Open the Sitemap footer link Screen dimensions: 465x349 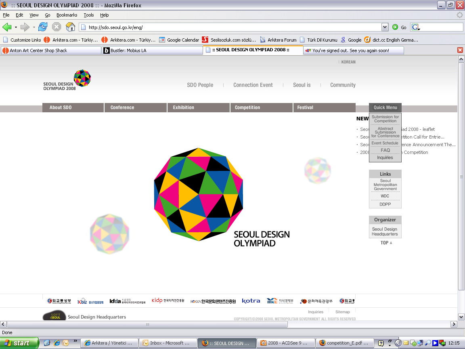[343, 312]
